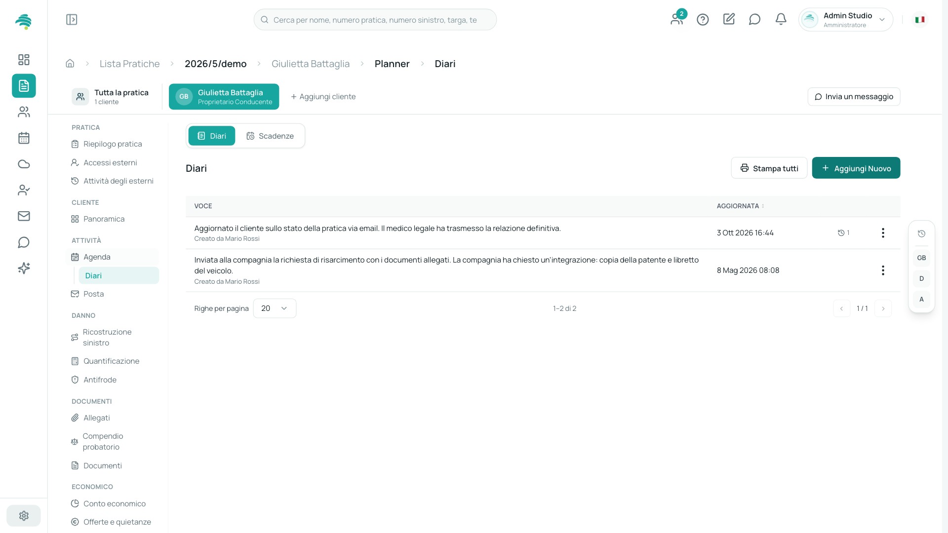Open settings gear at bottom left
Image resolution: width=948 pixels, height=533 pixels.
(24, 516)
